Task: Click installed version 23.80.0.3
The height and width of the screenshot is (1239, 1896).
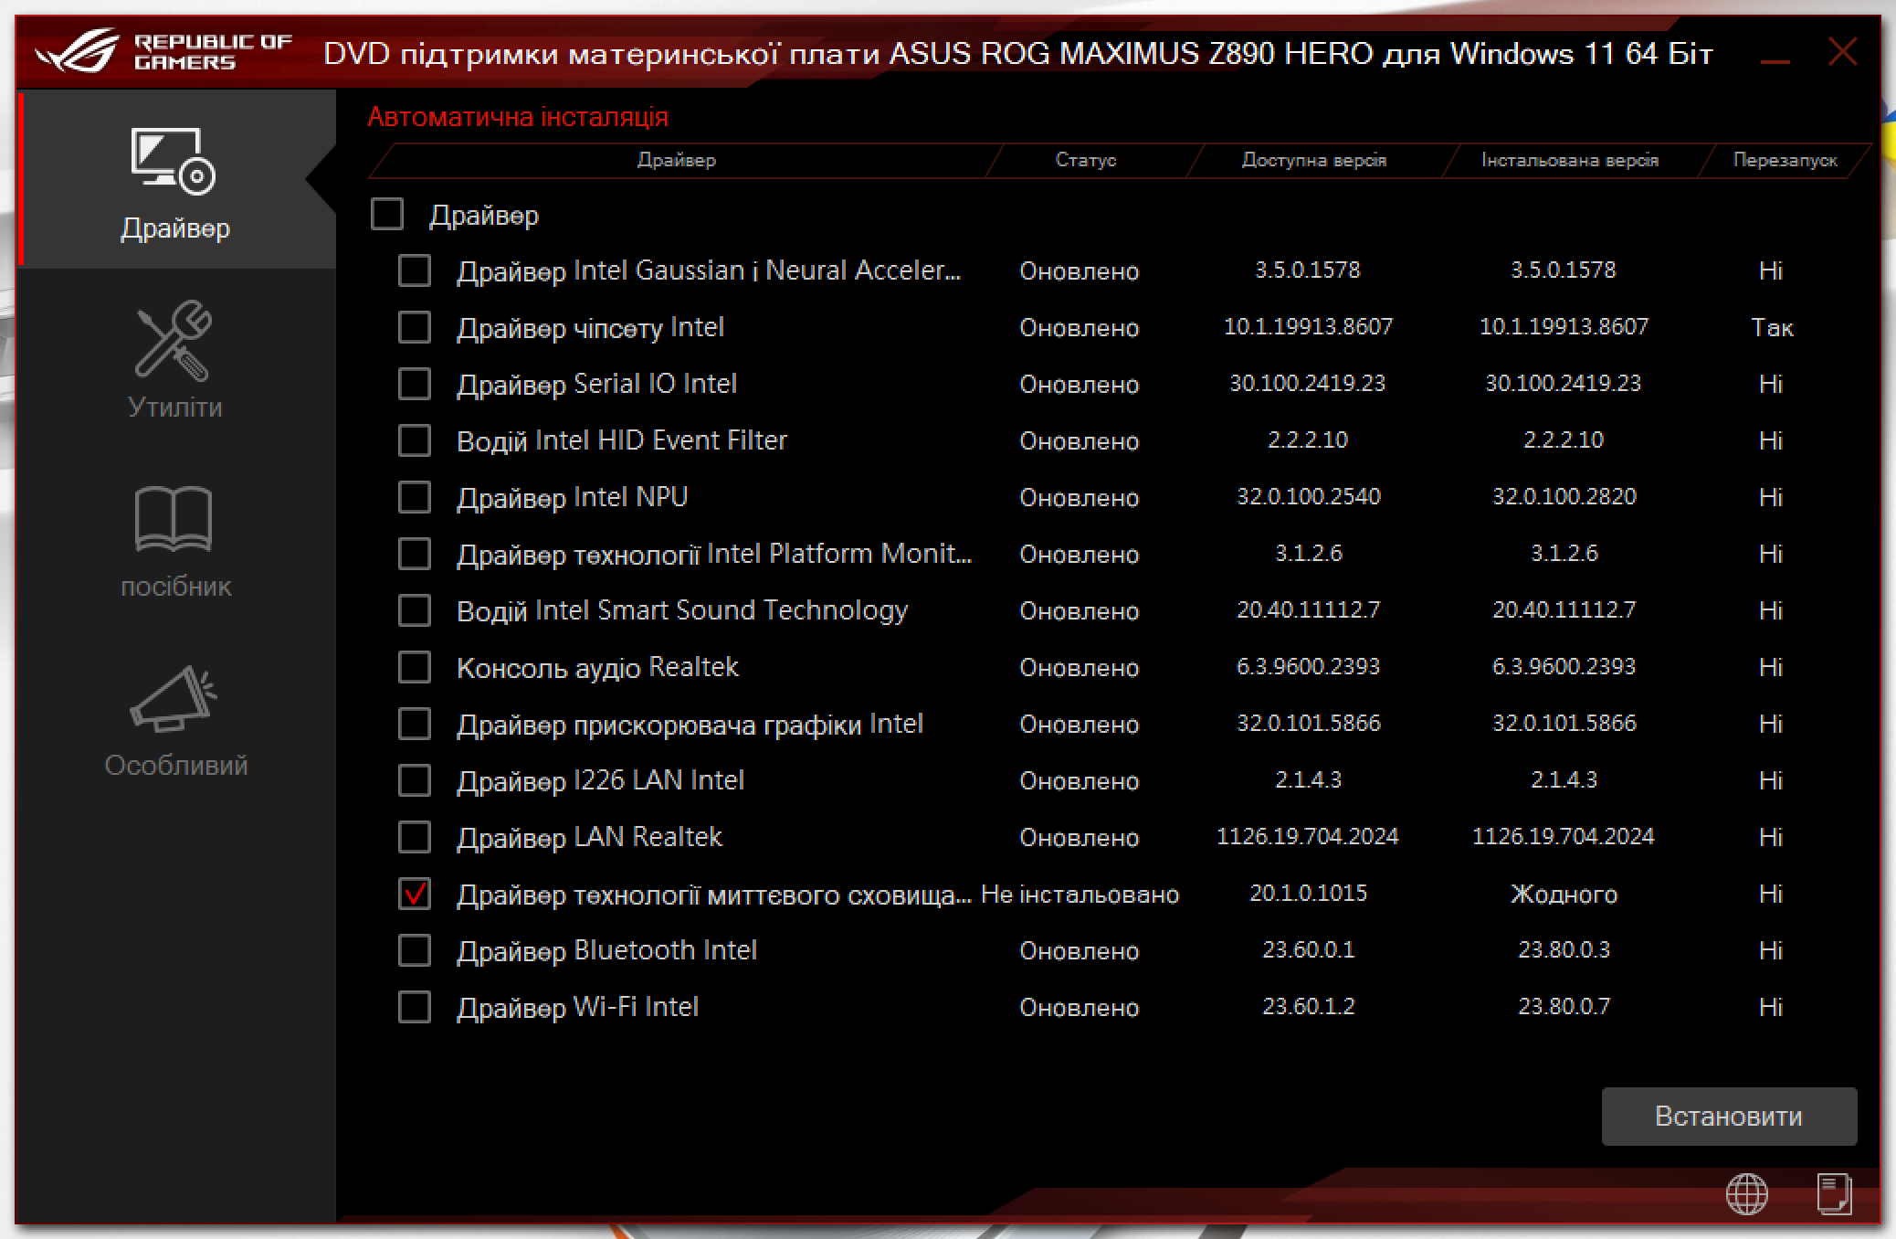Action: pyautogui.click(x=1564, y=949)
